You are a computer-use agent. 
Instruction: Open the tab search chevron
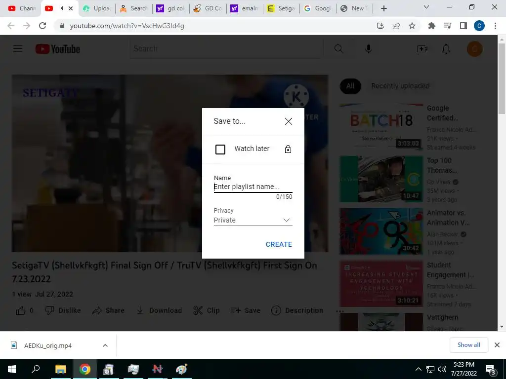click(426, 7)
